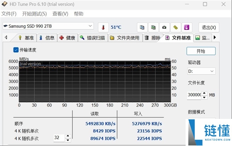232x146 pixels.
Task: Increase the file length value with up arrow
Action: tap(204, 93)
